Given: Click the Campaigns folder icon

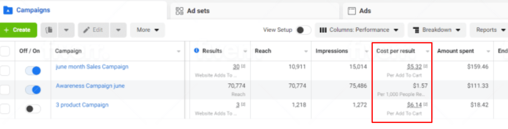Looking at the screenshot, I should 8,10.
